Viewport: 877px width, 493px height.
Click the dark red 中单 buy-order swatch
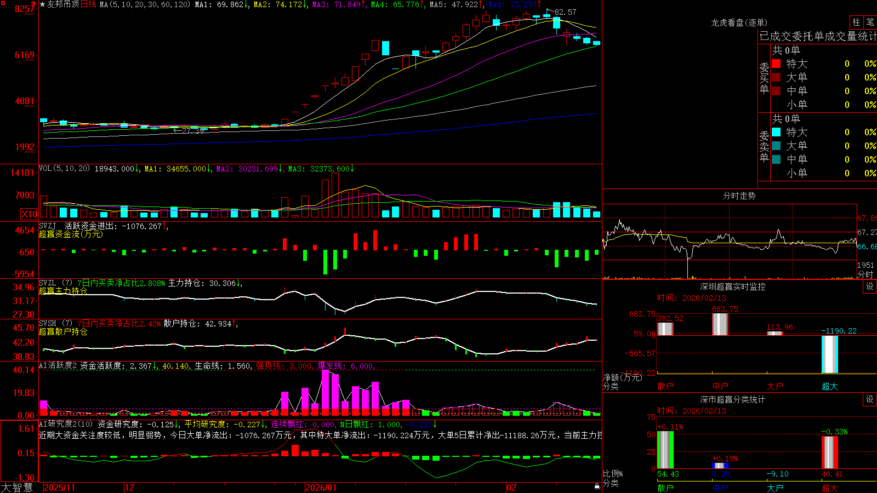[776, 91]
